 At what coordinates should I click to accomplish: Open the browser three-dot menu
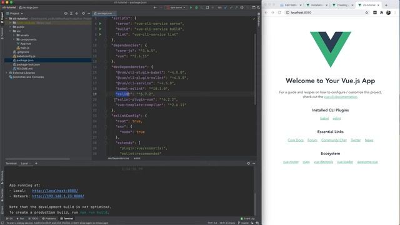[x=395, y=12]
